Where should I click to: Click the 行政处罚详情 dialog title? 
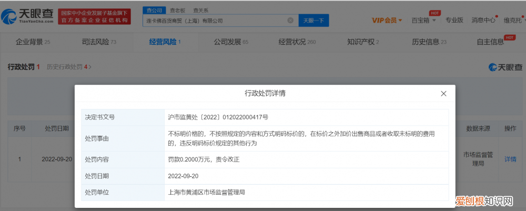tap(265, 94)
